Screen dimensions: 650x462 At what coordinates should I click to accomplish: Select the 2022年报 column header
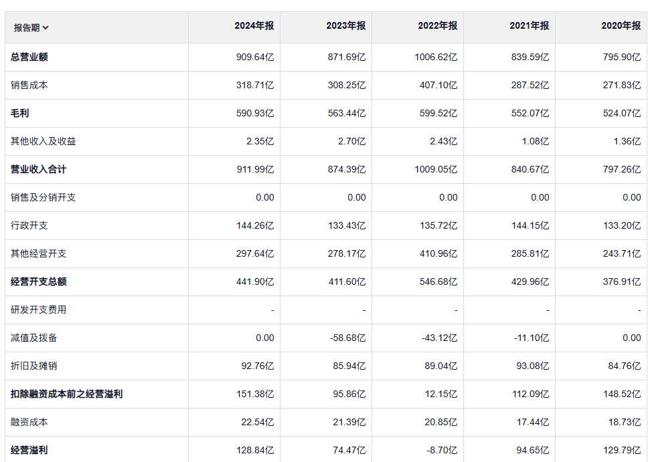(x=437, y=26)
